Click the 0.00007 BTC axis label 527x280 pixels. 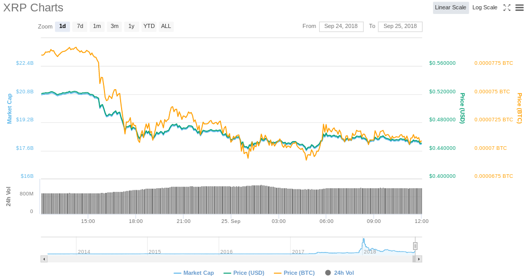[491, 148]
